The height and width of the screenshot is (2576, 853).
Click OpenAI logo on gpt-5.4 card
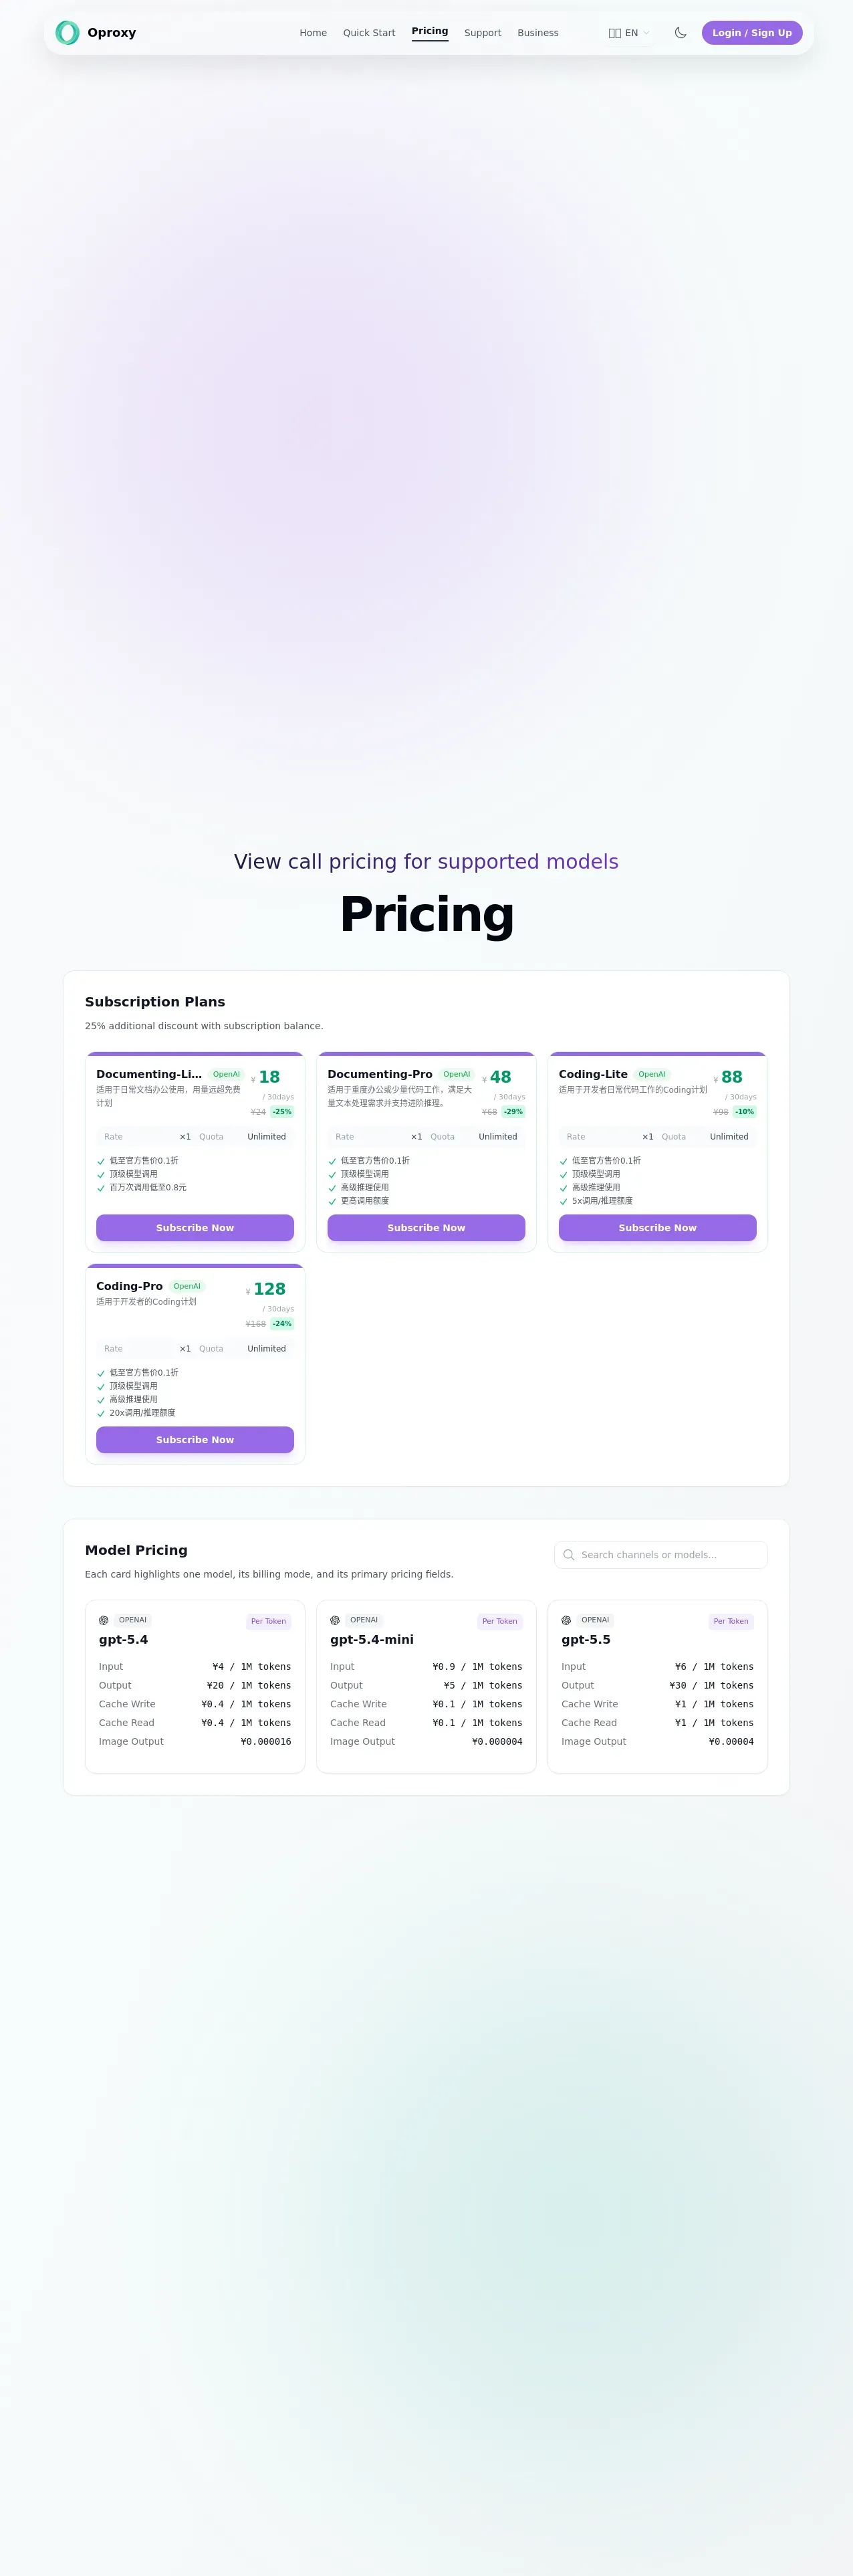coord(104,1620)
